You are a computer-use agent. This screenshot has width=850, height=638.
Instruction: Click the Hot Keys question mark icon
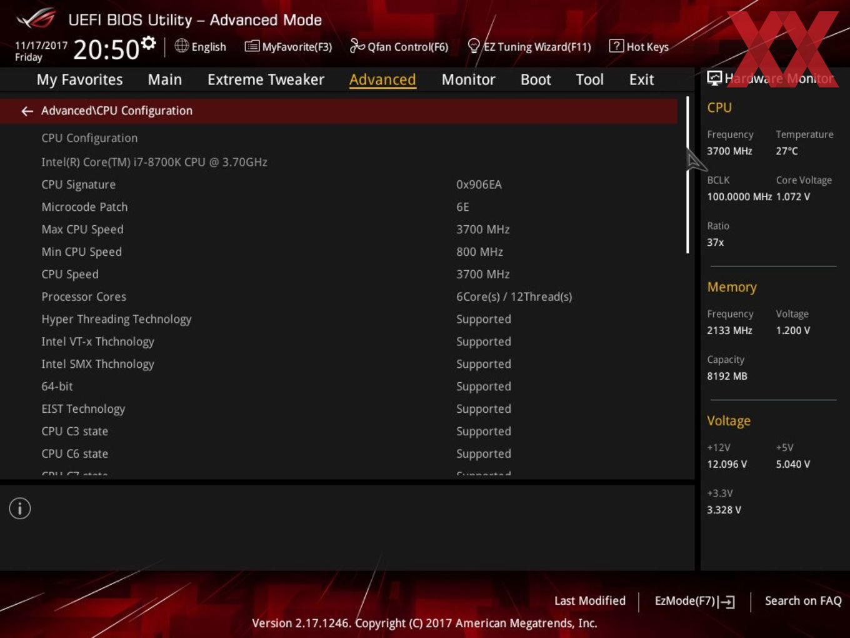(x=616, y=46)
